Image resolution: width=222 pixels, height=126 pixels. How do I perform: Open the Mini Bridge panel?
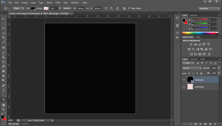pos(14,124)
